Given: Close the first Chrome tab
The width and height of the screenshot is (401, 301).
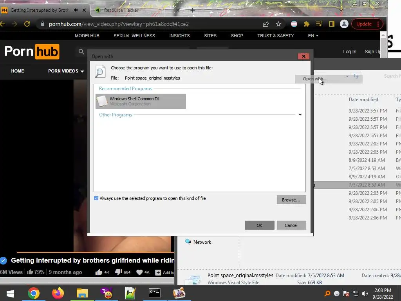Looking at the screenshot, I should 84,10.
